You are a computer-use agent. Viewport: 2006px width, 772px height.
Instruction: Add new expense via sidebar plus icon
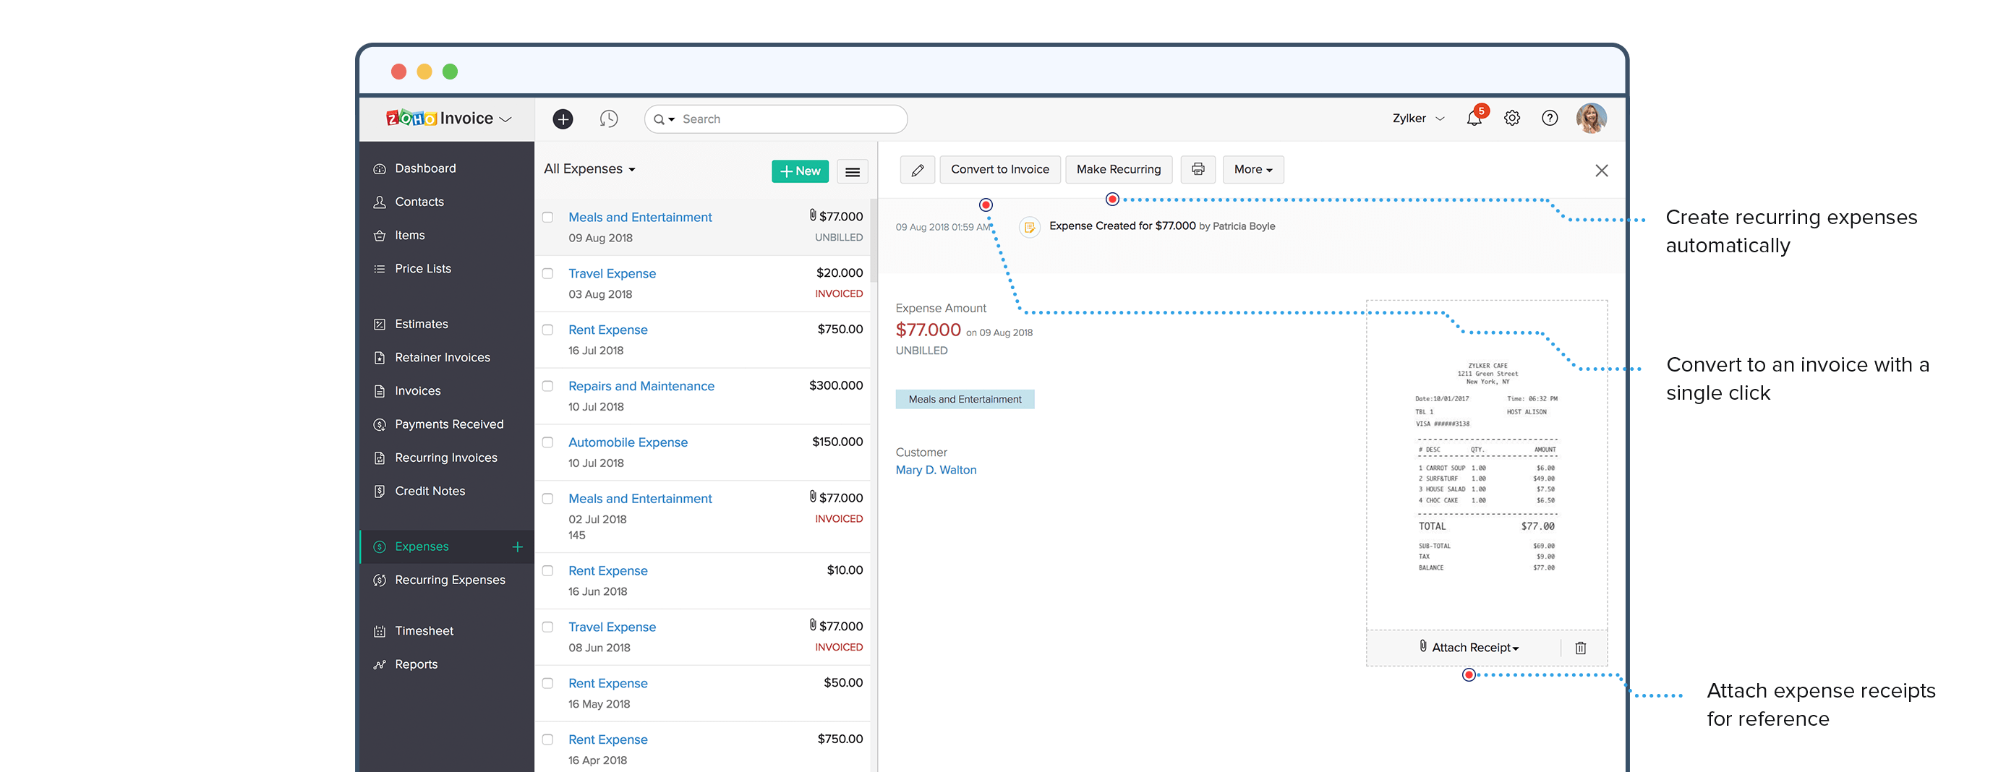[x=517, y=547]
